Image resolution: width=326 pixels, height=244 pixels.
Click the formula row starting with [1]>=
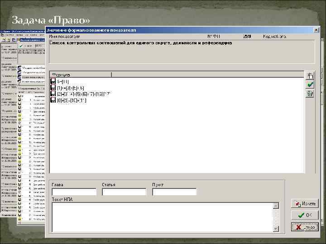(x=70, y=88)
